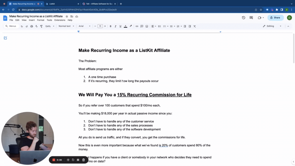Open the checklist dropdown arrow
295x166 pixels.
tap(168, 26)
